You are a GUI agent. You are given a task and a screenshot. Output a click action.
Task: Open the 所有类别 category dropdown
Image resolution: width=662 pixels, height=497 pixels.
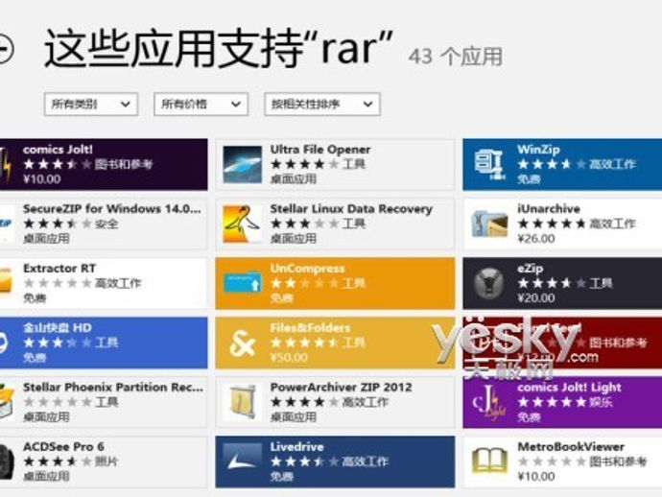coord(91,104)
